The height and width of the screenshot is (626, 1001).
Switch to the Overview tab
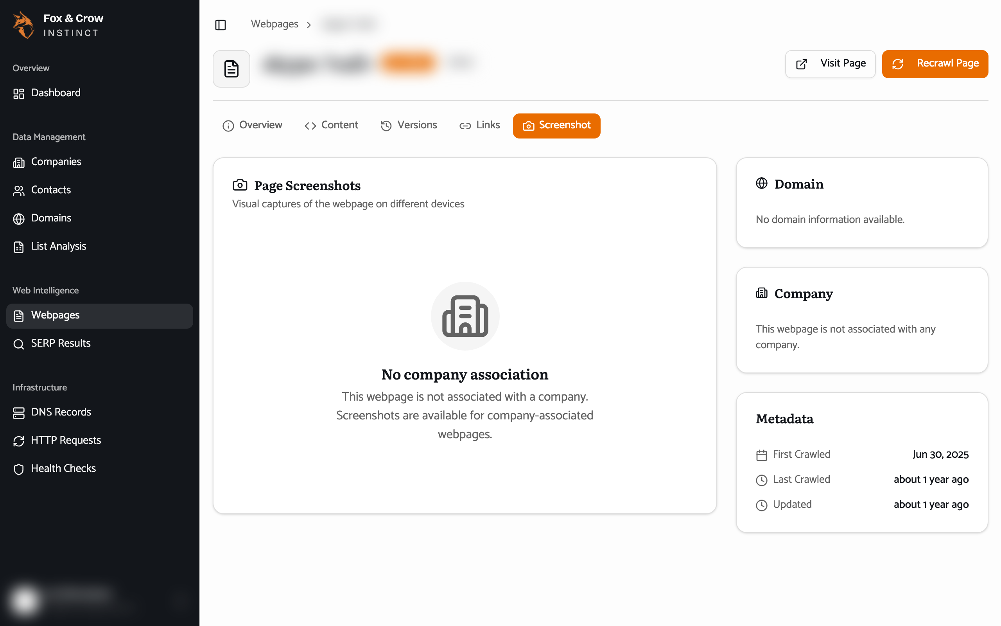[252, 126]
